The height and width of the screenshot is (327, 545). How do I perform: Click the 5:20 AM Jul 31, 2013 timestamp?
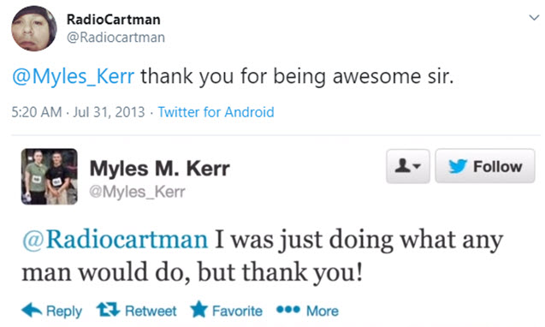click(x=78, y=112)
